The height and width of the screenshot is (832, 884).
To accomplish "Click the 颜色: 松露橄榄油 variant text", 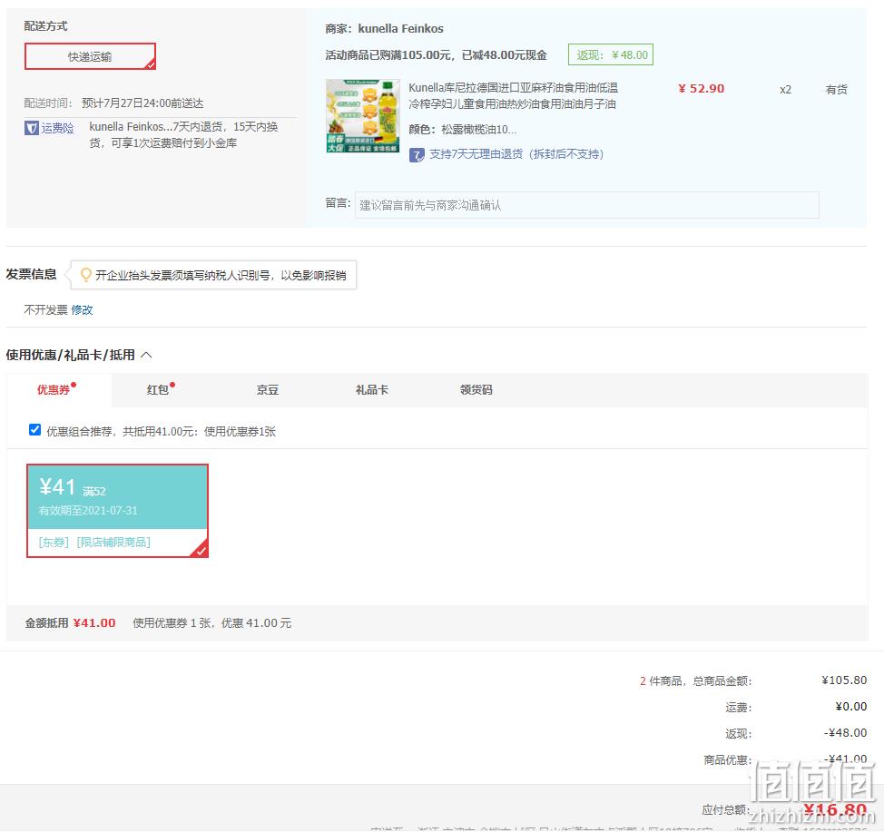I will (462, 130).
